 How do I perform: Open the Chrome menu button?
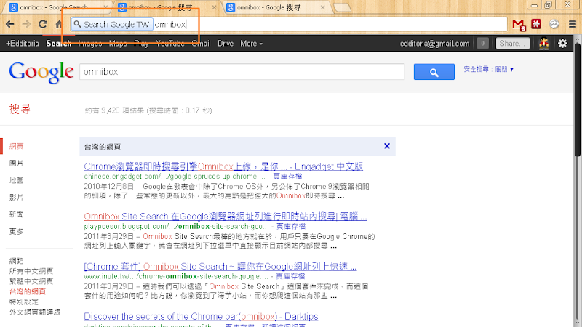pyautogui.click(x=573, y=24)
